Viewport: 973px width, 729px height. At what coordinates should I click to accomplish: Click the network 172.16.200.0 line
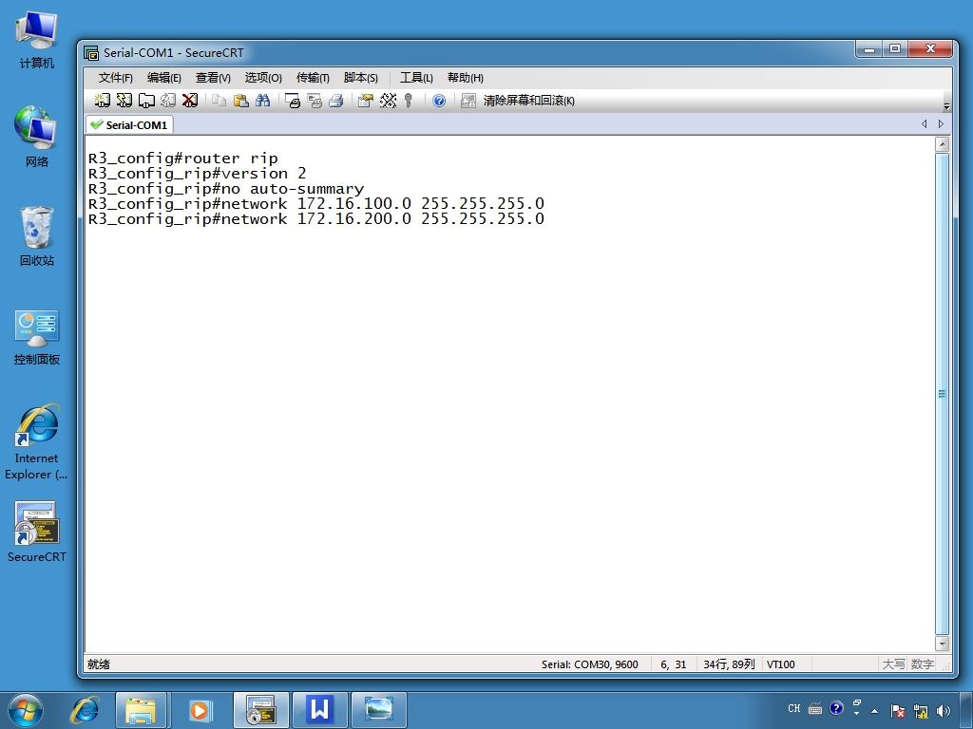click(x=316, y=219)
